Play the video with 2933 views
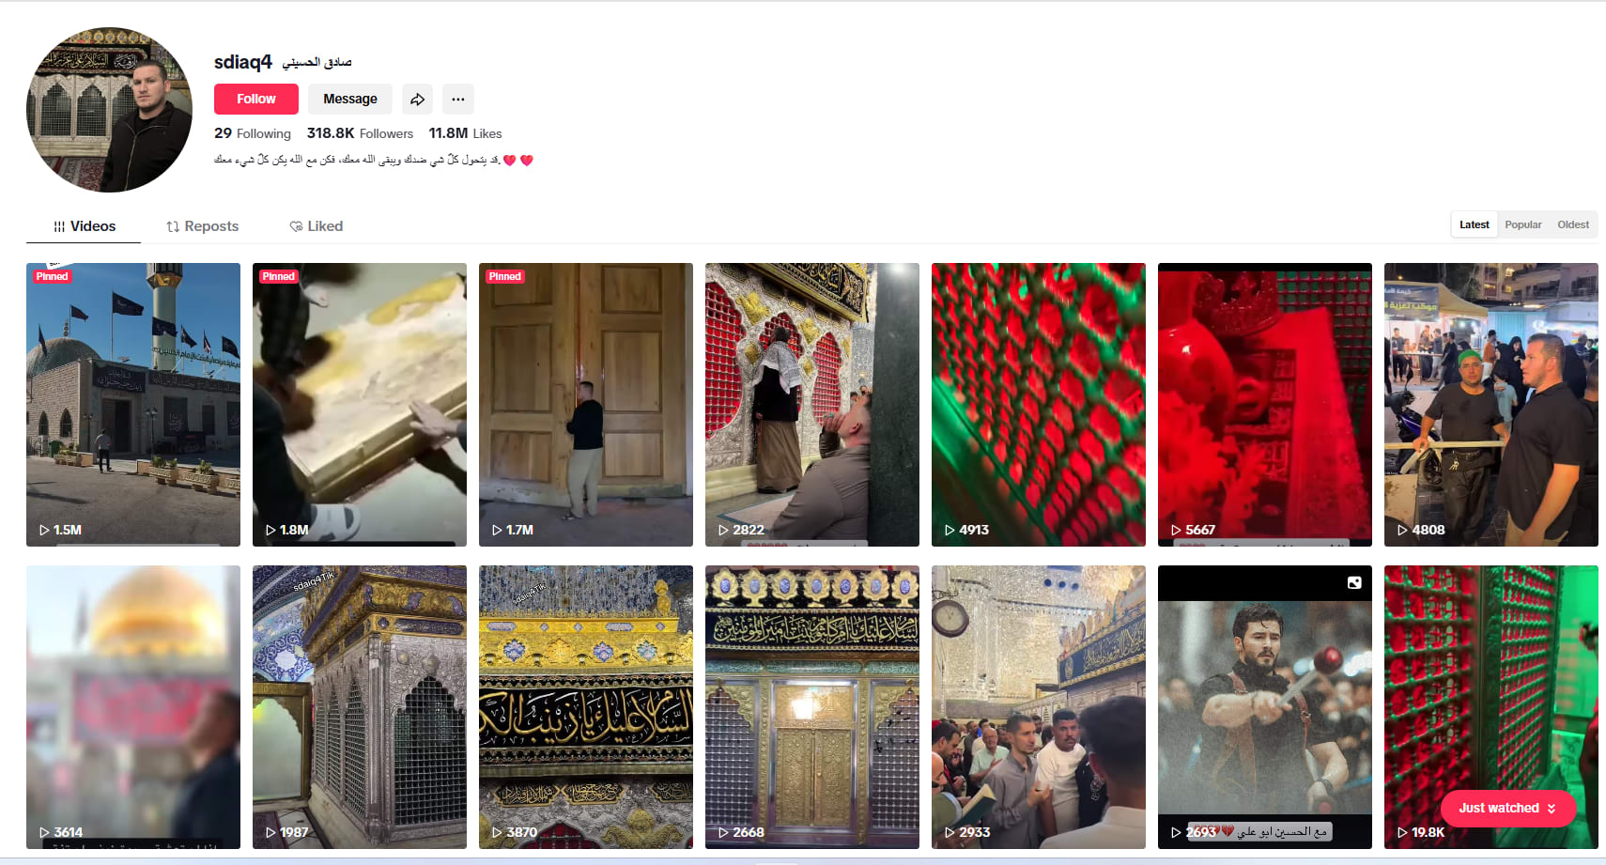Image resolution: width=1606 pixels, height=865 pixels. 1038,706
